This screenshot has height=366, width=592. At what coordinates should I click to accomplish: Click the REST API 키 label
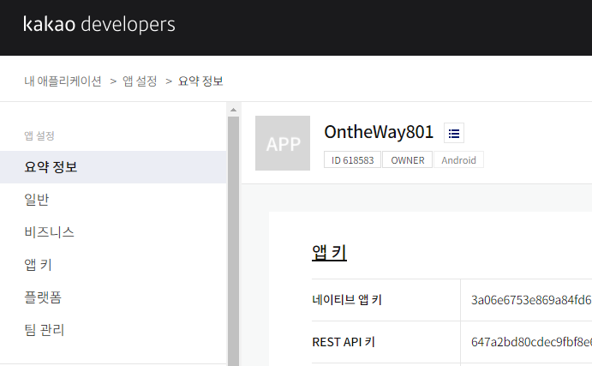pos(344,342)
